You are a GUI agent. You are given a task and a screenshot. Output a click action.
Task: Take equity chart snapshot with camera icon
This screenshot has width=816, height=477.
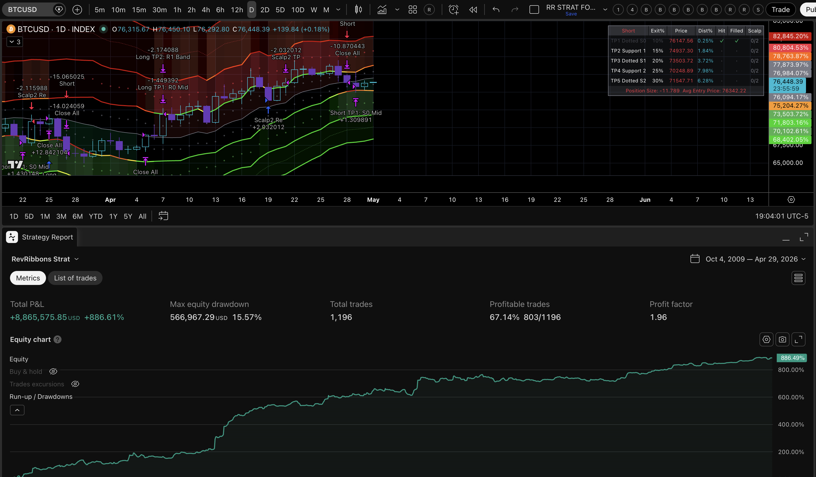tap(782, 339)
